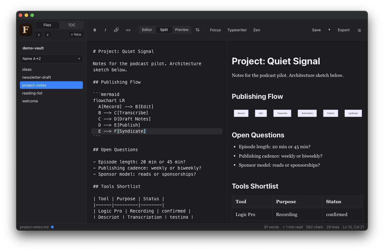This screenshot has height=252, width=384.
Task: Click the '91 words' status entry
Action: coord(272,227)
